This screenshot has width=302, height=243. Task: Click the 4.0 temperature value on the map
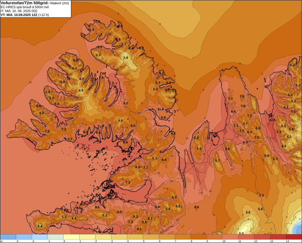point(81,90)
